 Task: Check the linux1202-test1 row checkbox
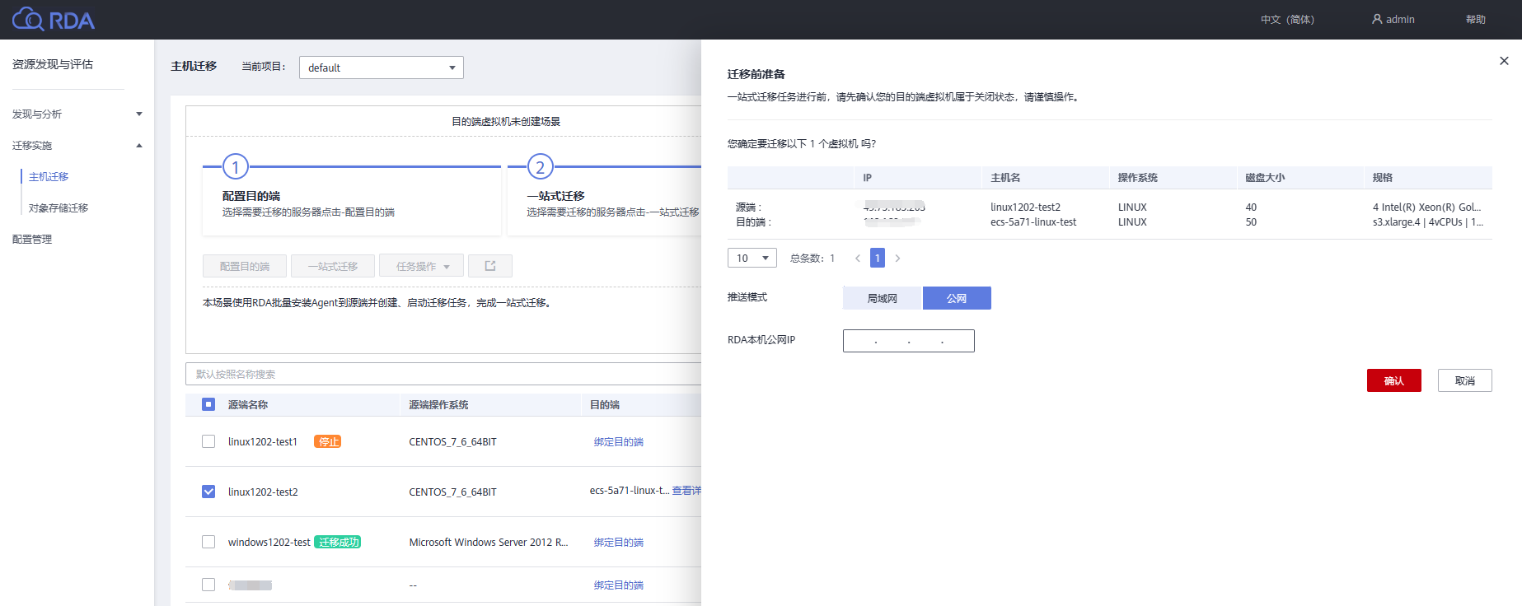[208, 441]
